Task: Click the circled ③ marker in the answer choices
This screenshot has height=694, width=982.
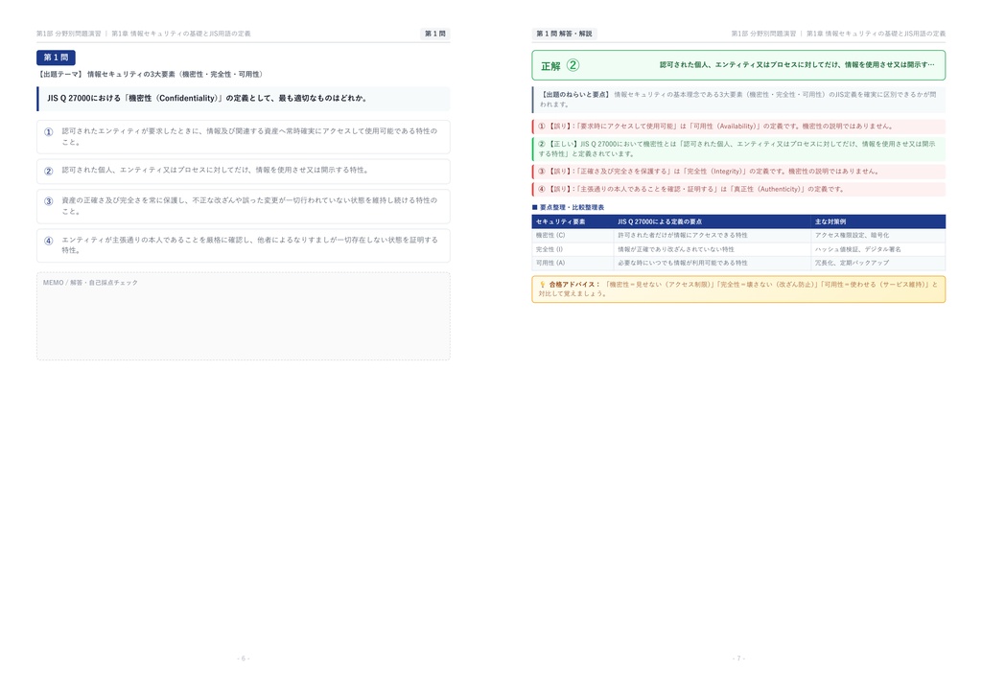Action: tap(48, 201)
